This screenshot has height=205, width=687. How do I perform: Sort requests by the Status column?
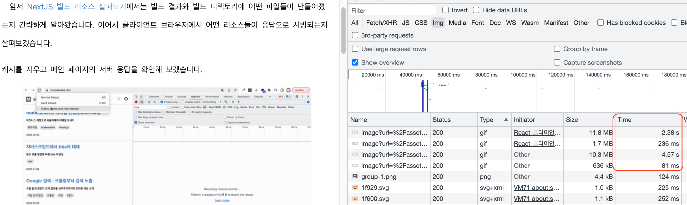click(454, 120)
